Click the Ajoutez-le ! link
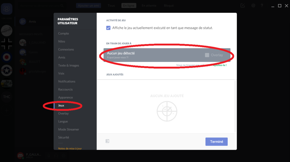290x162 pixels. tap(220, 65)
